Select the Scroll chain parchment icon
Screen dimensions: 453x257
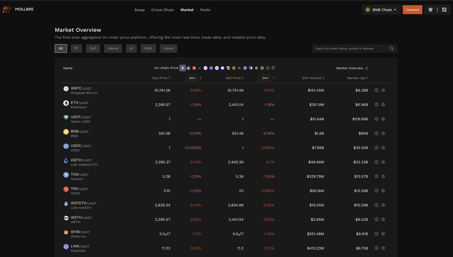click(228, 68)
